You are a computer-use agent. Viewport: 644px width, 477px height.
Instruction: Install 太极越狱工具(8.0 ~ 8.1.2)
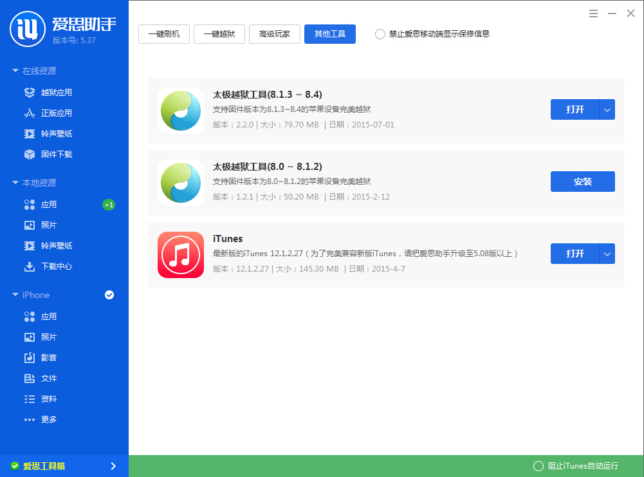point(582,182)
